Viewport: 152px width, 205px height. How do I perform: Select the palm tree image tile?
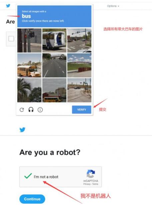pyautogui.click(x=29, y=90)
